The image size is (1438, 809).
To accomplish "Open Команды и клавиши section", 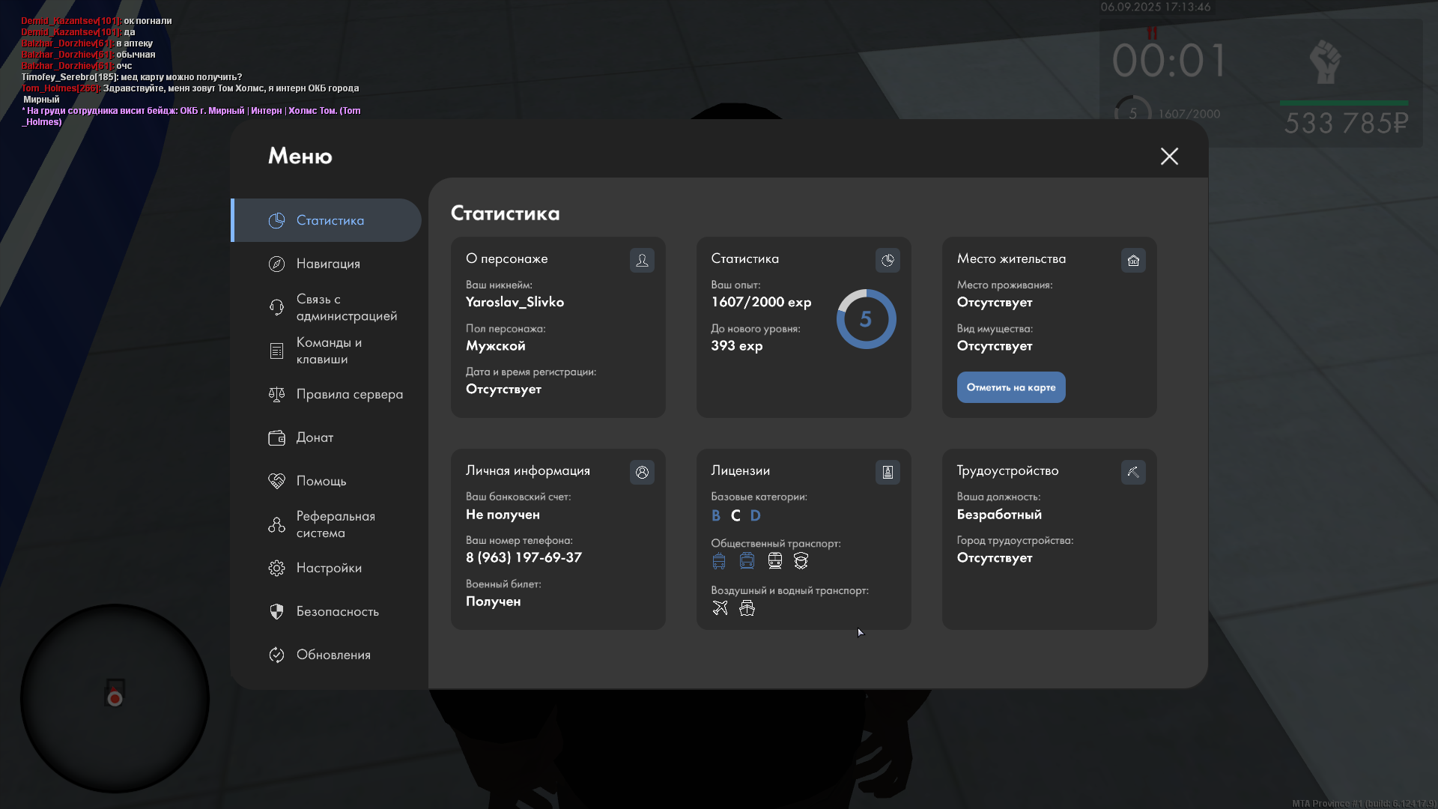I will pos(327,351).
